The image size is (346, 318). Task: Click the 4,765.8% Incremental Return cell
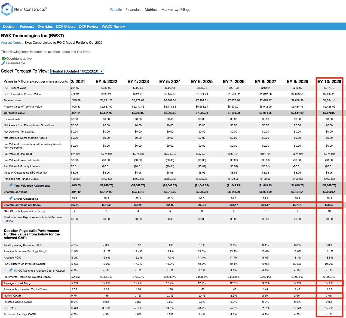point(138,277)
